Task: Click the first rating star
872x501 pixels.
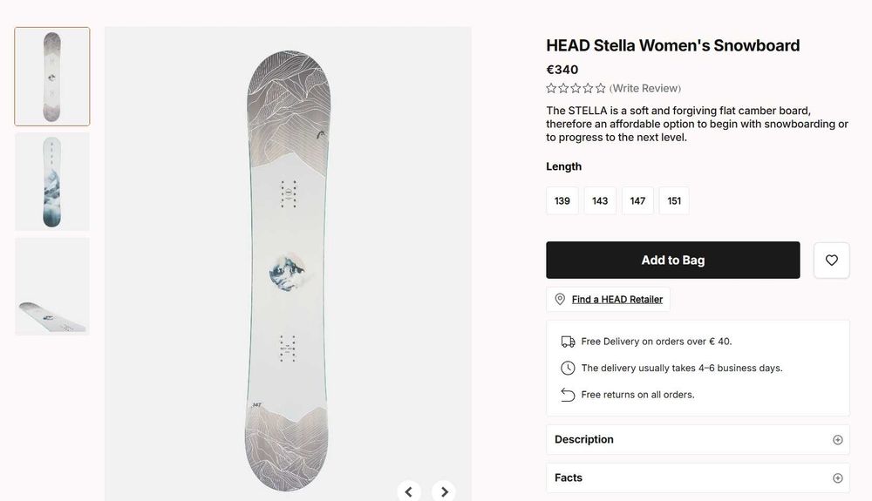Action: click(551, 88)
